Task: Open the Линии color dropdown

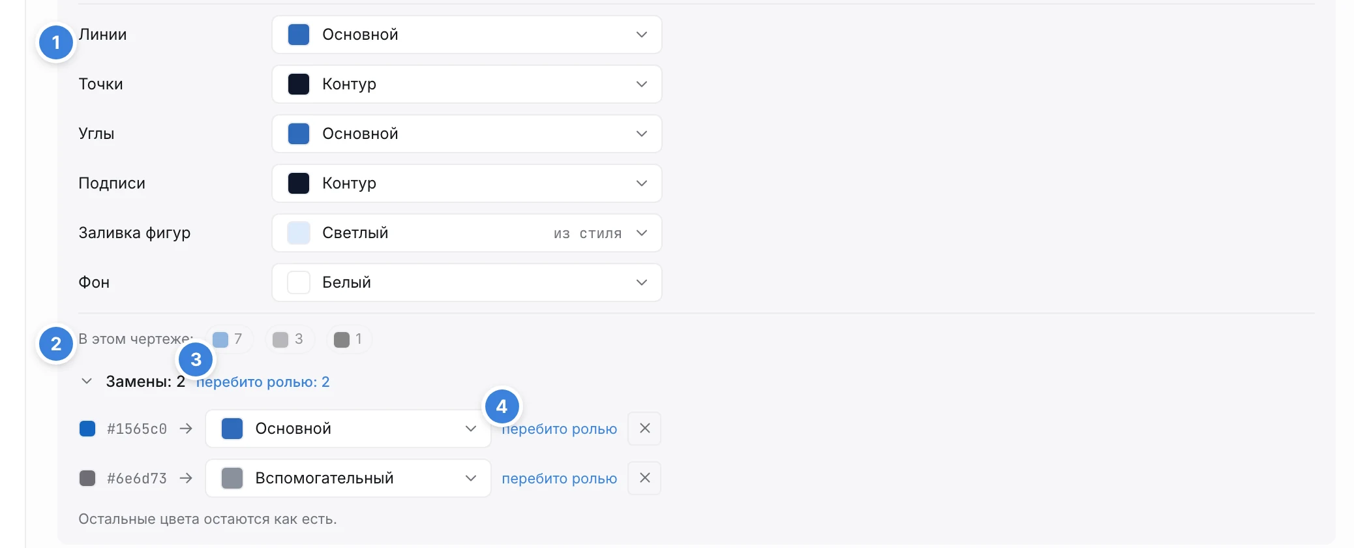Action: pyautogui.click(x=467, y=35)
